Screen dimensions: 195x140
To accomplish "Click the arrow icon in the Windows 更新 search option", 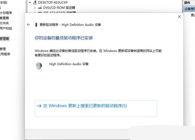I will (x=39, y=106).
